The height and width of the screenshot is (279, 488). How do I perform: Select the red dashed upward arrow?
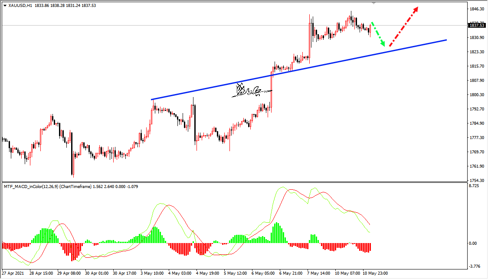(404, 27)
